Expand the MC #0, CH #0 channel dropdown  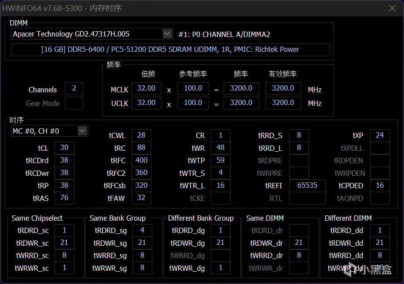tap(82, 131)
